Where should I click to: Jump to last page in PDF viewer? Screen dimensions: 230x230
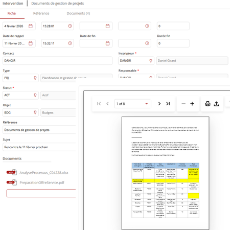point(168,104)
